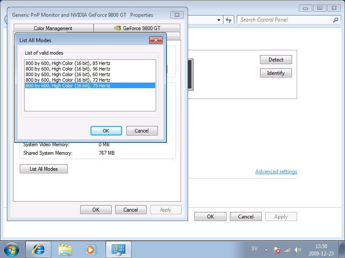
Task: Click the NVIDIA logo on the GeForce tab
Action: click(x=117, y=28)
